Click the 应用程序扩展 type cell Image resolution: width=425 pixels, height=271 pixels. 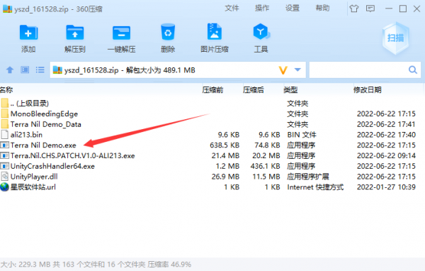(308, 177)
